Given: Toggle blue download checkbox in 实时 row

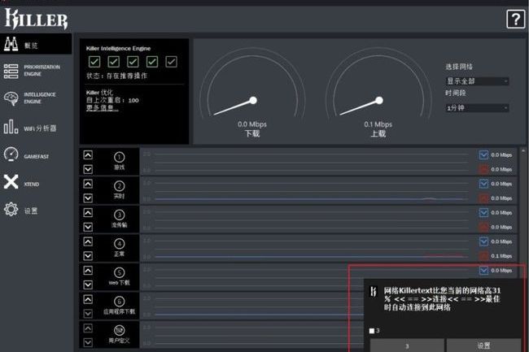Looking at the screenshot, I should [x=483, y=184].
